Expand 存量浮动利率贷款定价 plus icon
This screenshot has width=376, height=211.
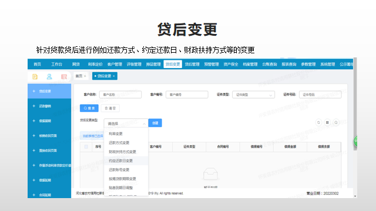(x=34, y=165)
